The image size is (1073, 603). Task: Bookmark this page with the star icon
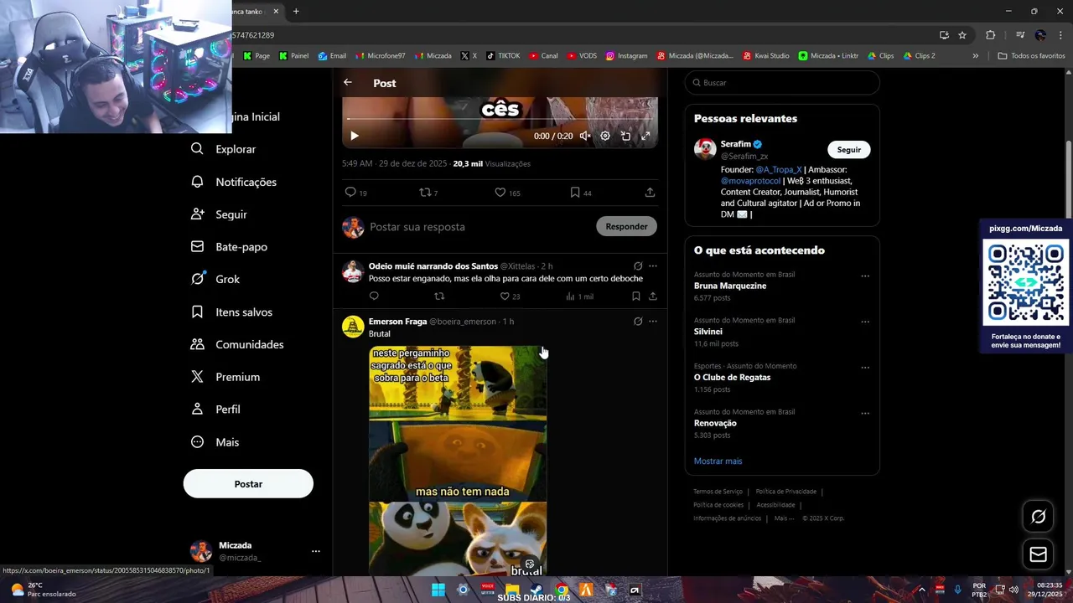point(962,35)
